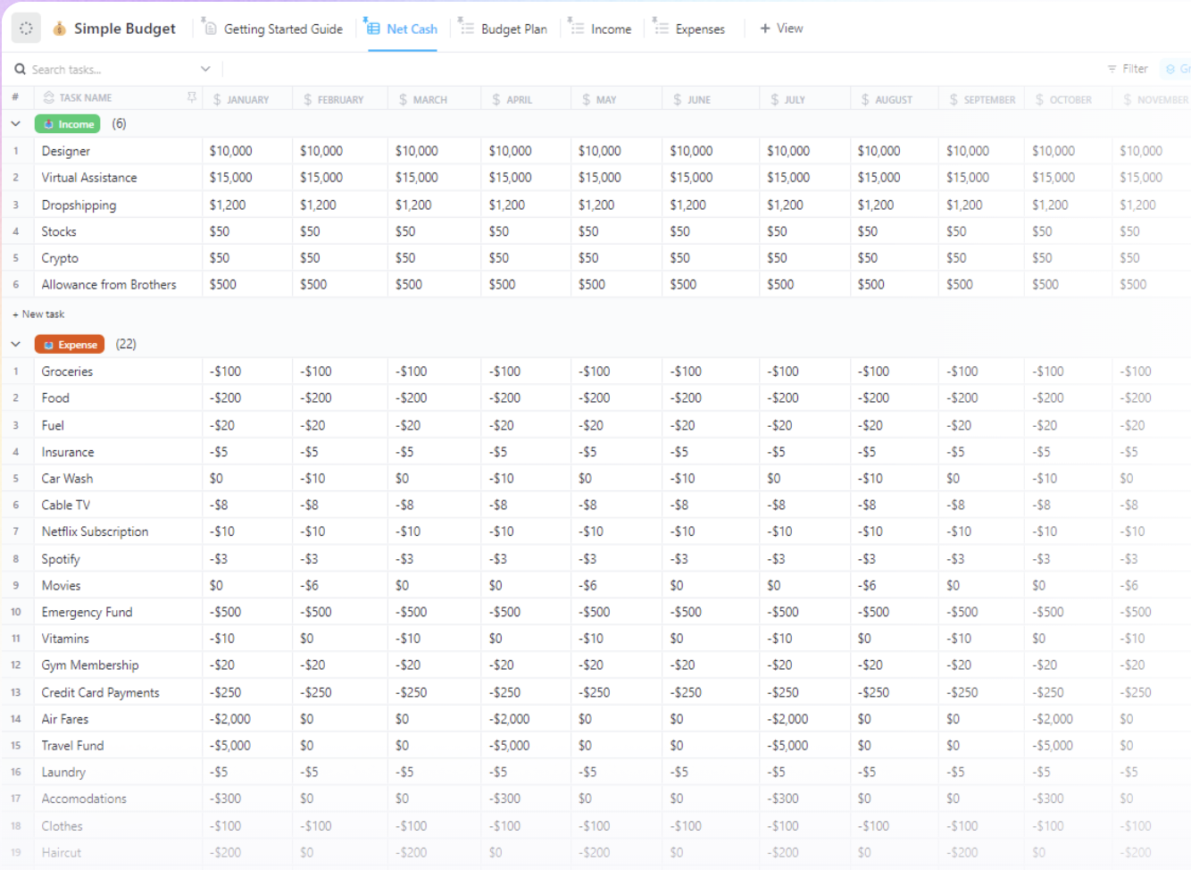
Task: Click the dollar icon in March header
Action: point(404,99)
